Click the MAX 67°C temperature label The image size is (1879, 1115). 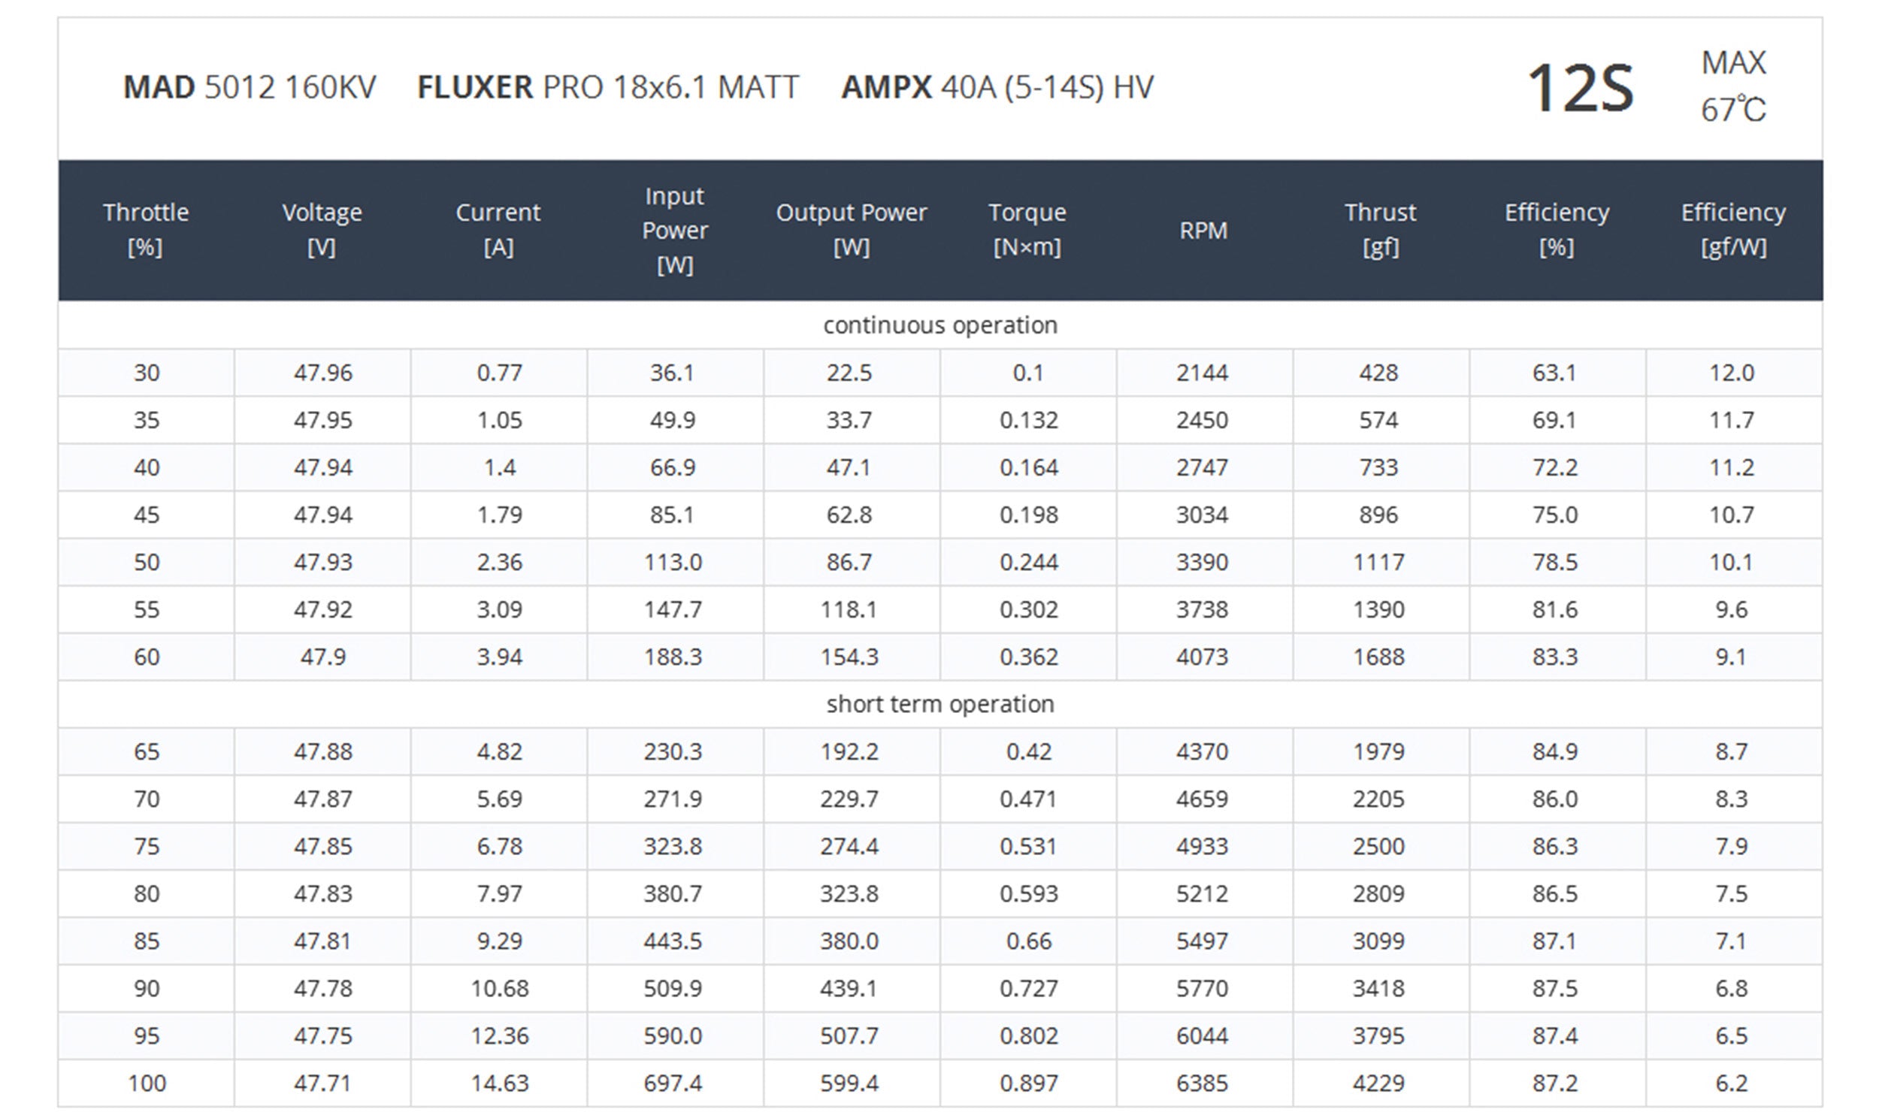[1733, 86]
